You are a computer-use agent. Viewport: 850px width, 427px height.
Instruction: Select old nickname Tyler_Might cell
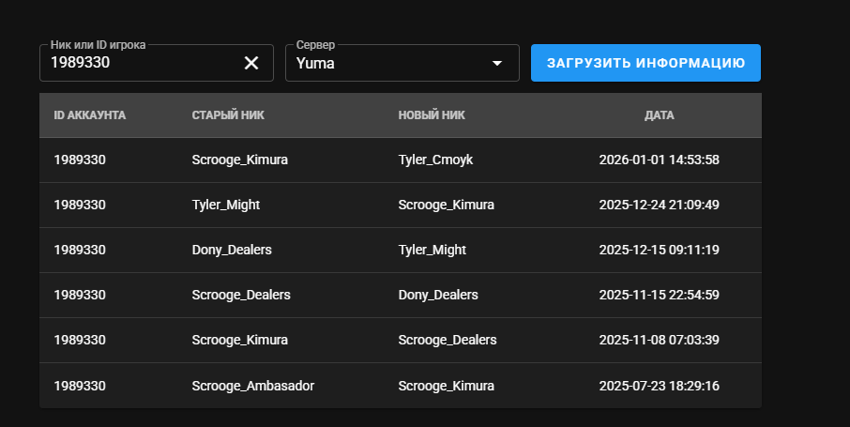(226, 205)
